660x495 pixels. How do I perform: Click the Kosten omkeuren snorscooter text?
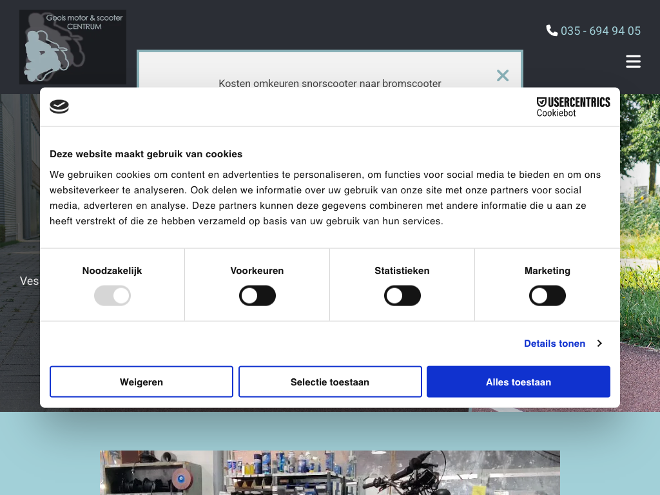tap(329, 83)
